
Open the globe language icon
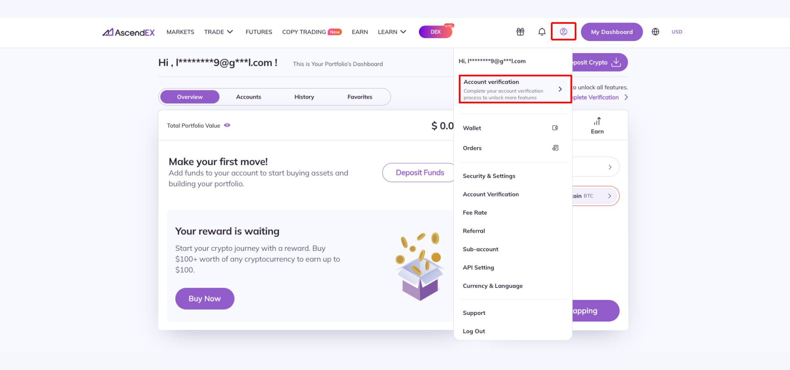click(x=655, y=32)
